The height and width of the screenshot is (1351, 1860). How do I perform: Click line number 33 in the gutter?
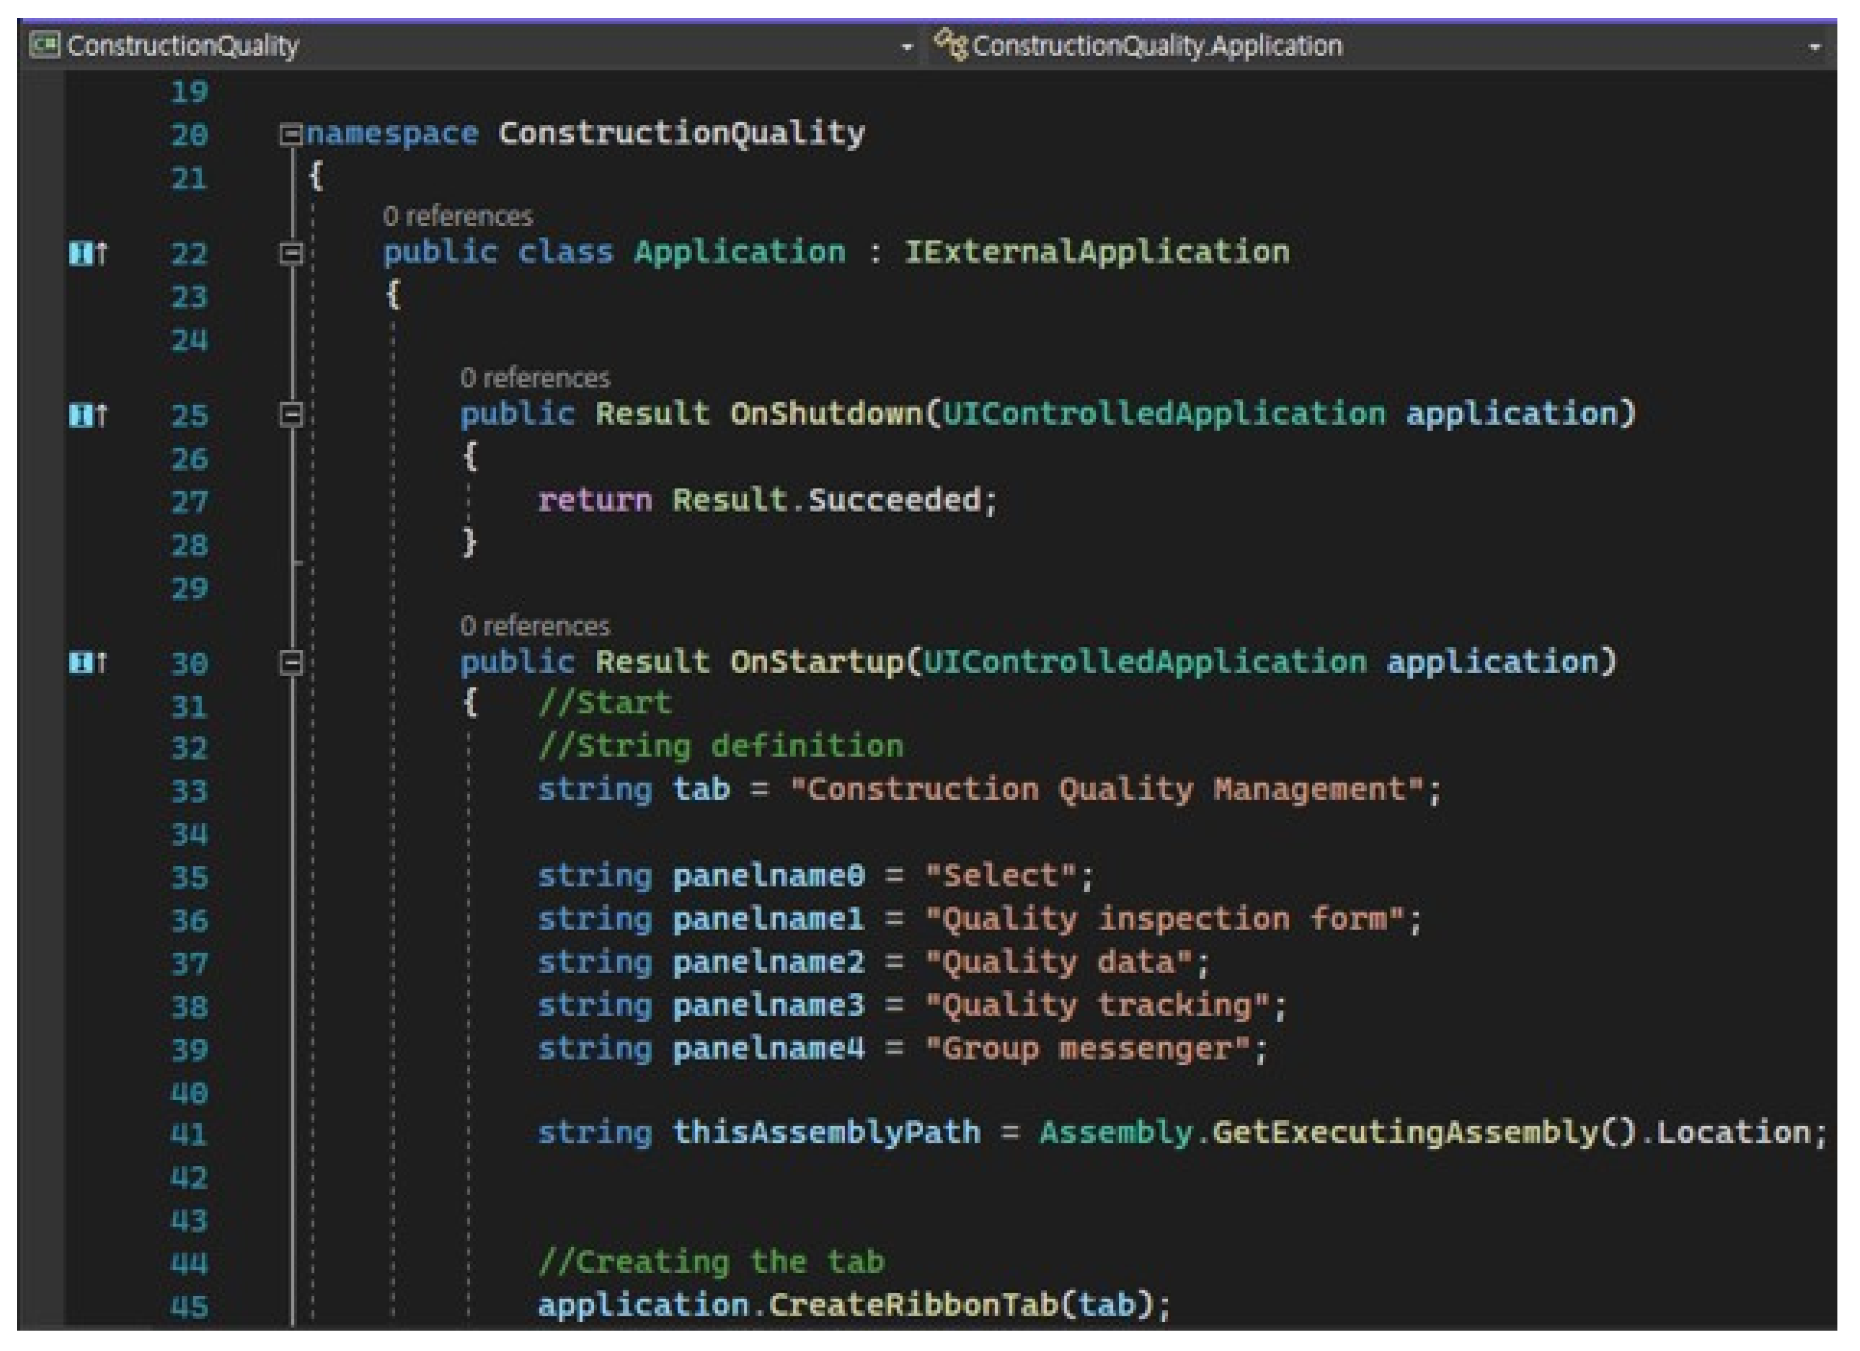pyautogui.click(x=189, y=791)
